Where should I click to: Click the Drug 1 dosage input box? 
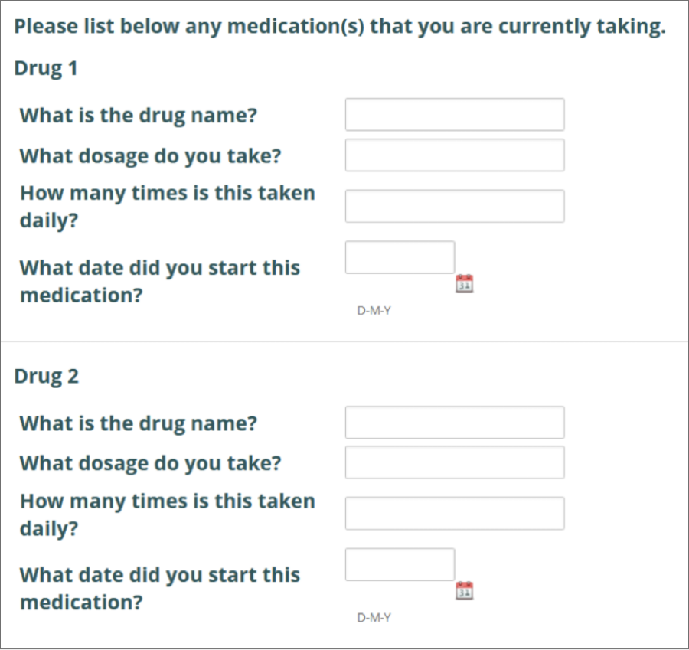[455, 155]
